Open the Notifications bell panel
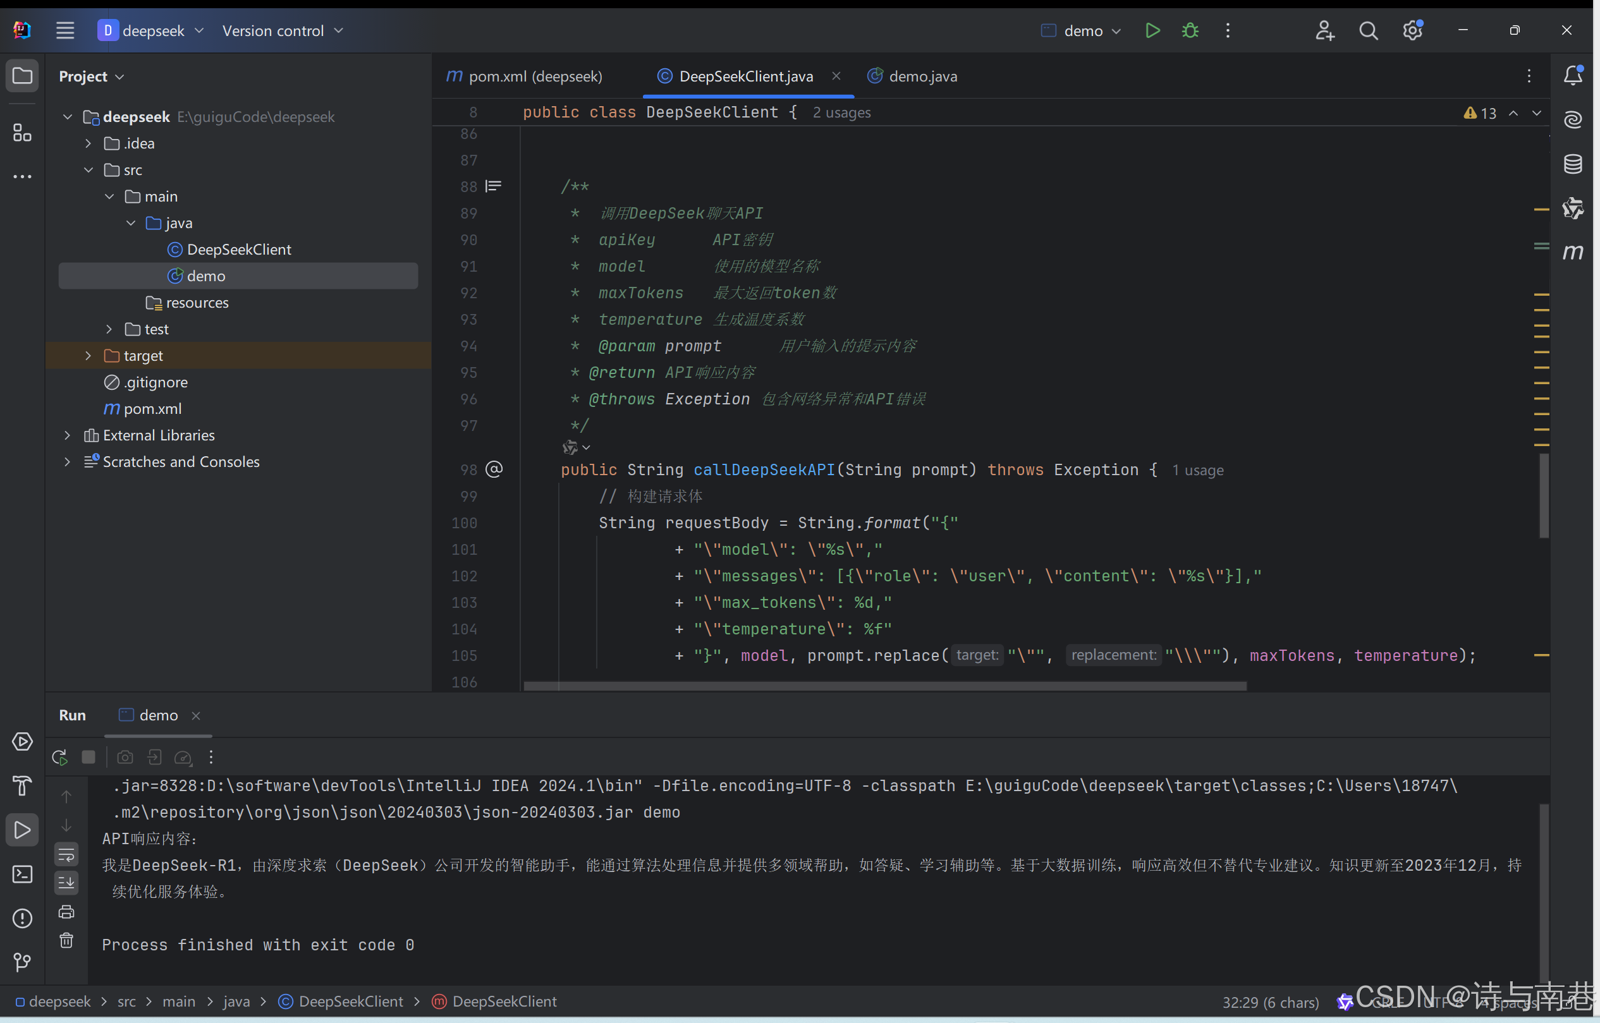The width and height of the screenshot is (1600, 1023). (x=1572, y=75)
